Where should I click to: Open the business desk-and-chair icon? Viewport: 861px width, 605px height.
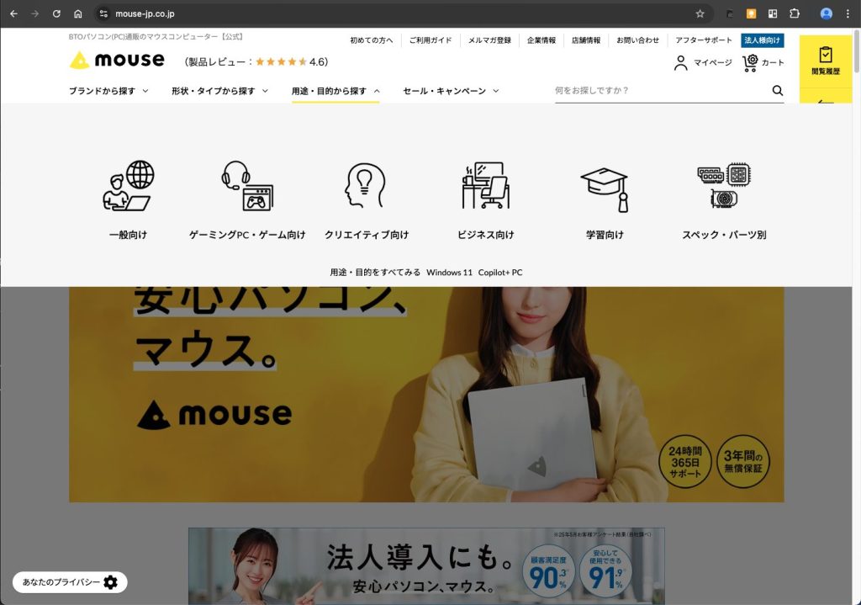pos(485,186)
